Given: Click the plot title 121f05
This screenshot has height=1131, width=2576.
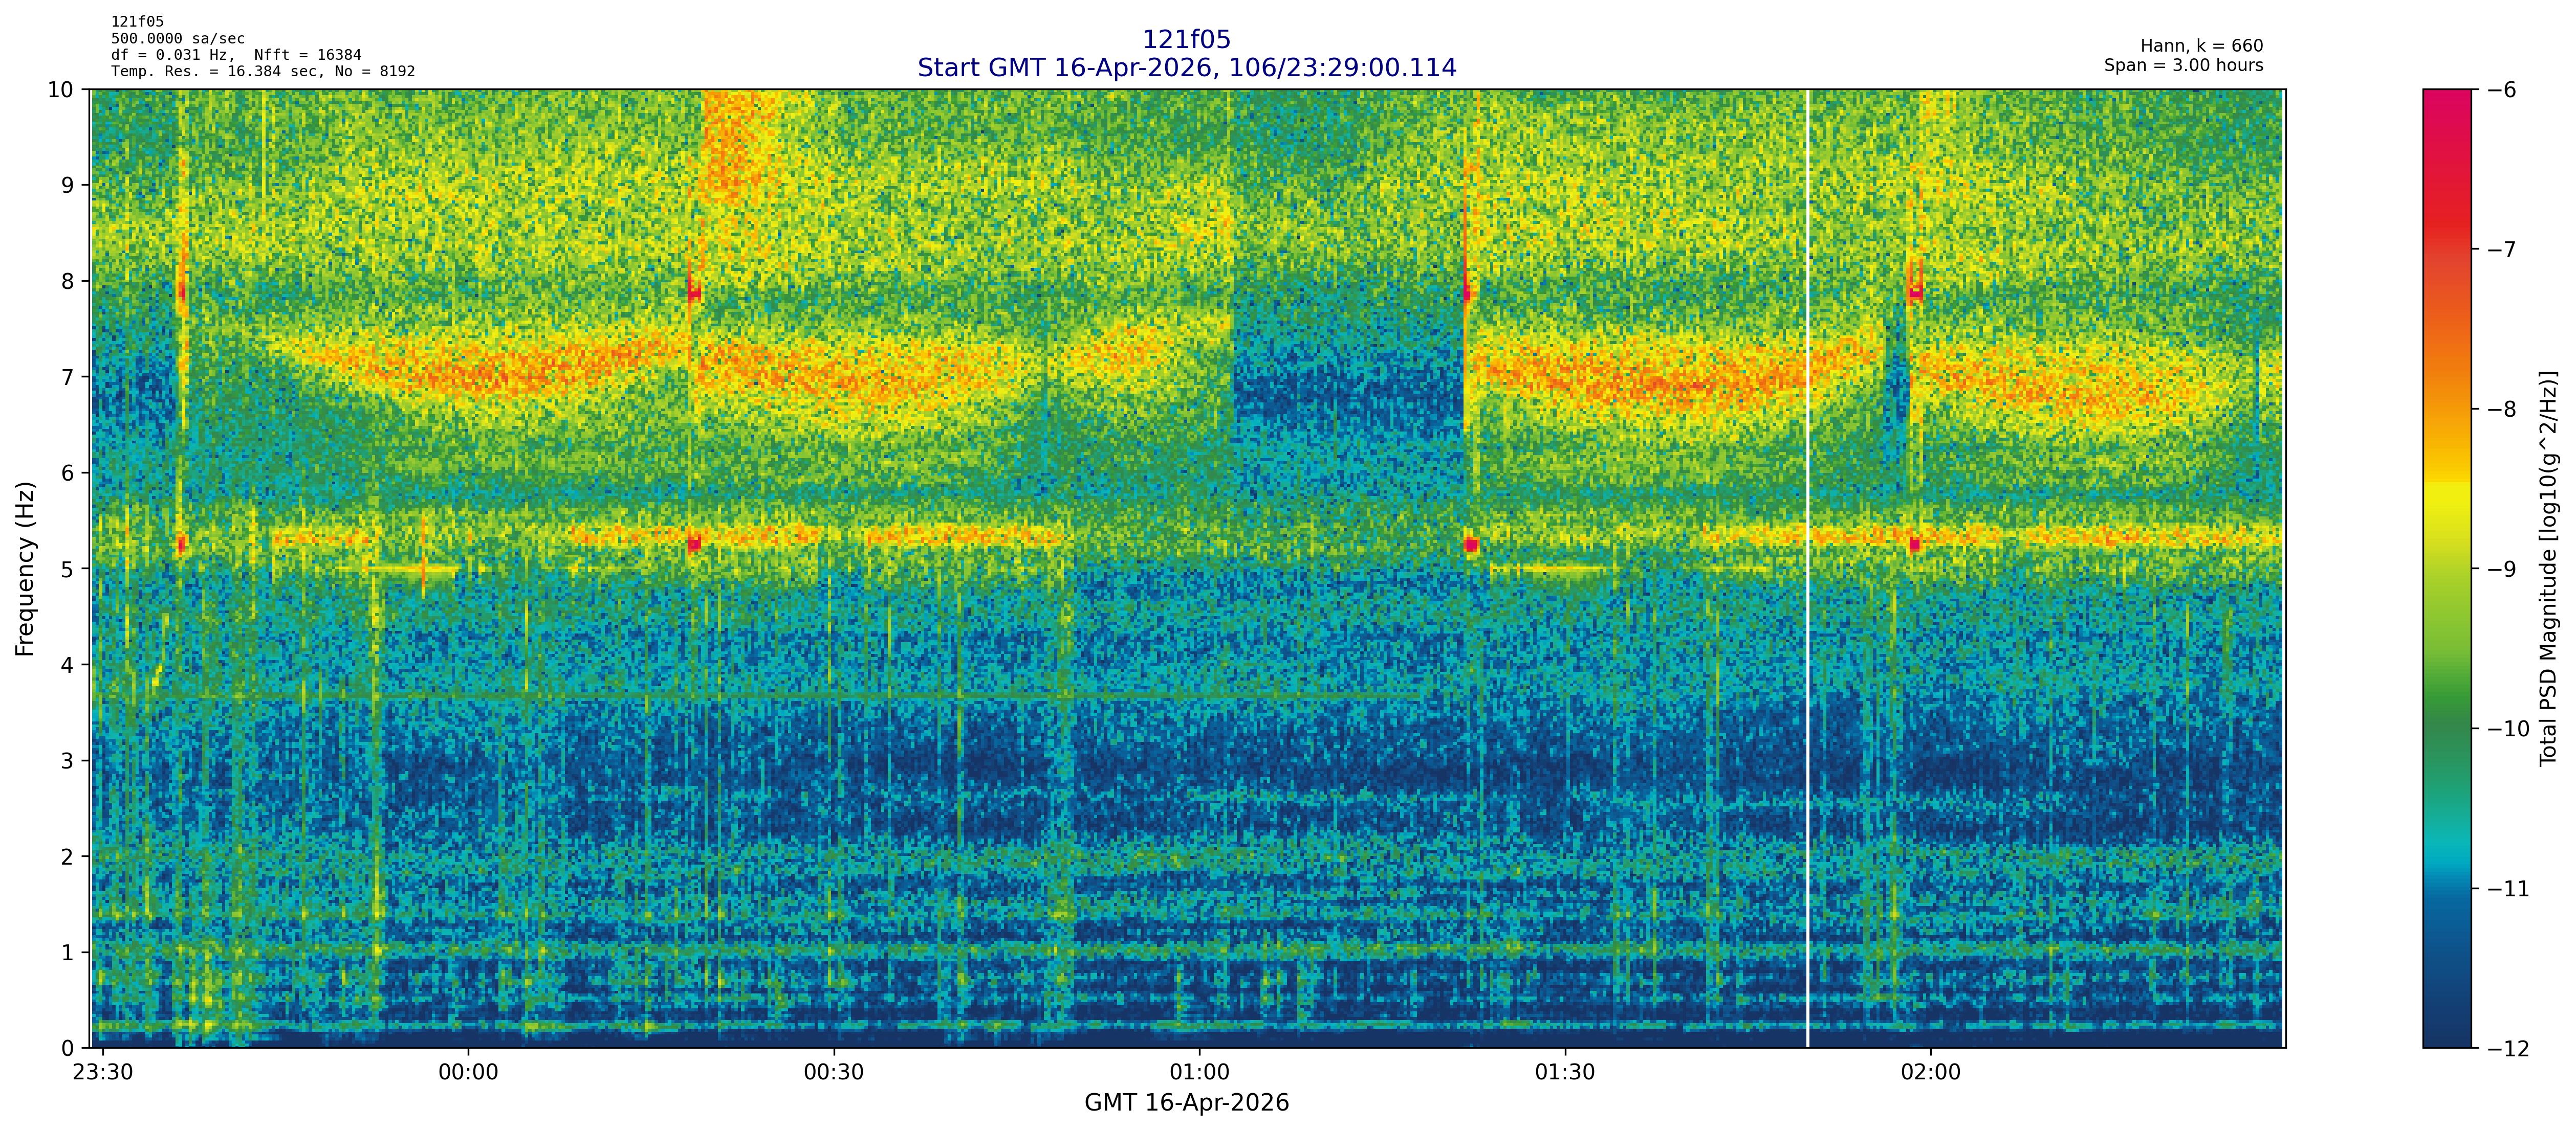Looking at the screenshot, I should click(x=1186, y=40).
